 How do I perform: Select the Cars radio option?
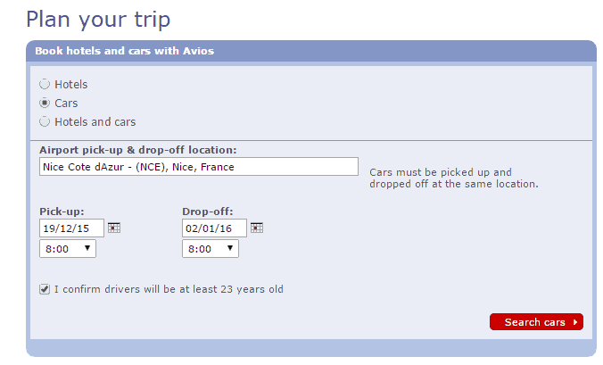click(x=45, y=103)
